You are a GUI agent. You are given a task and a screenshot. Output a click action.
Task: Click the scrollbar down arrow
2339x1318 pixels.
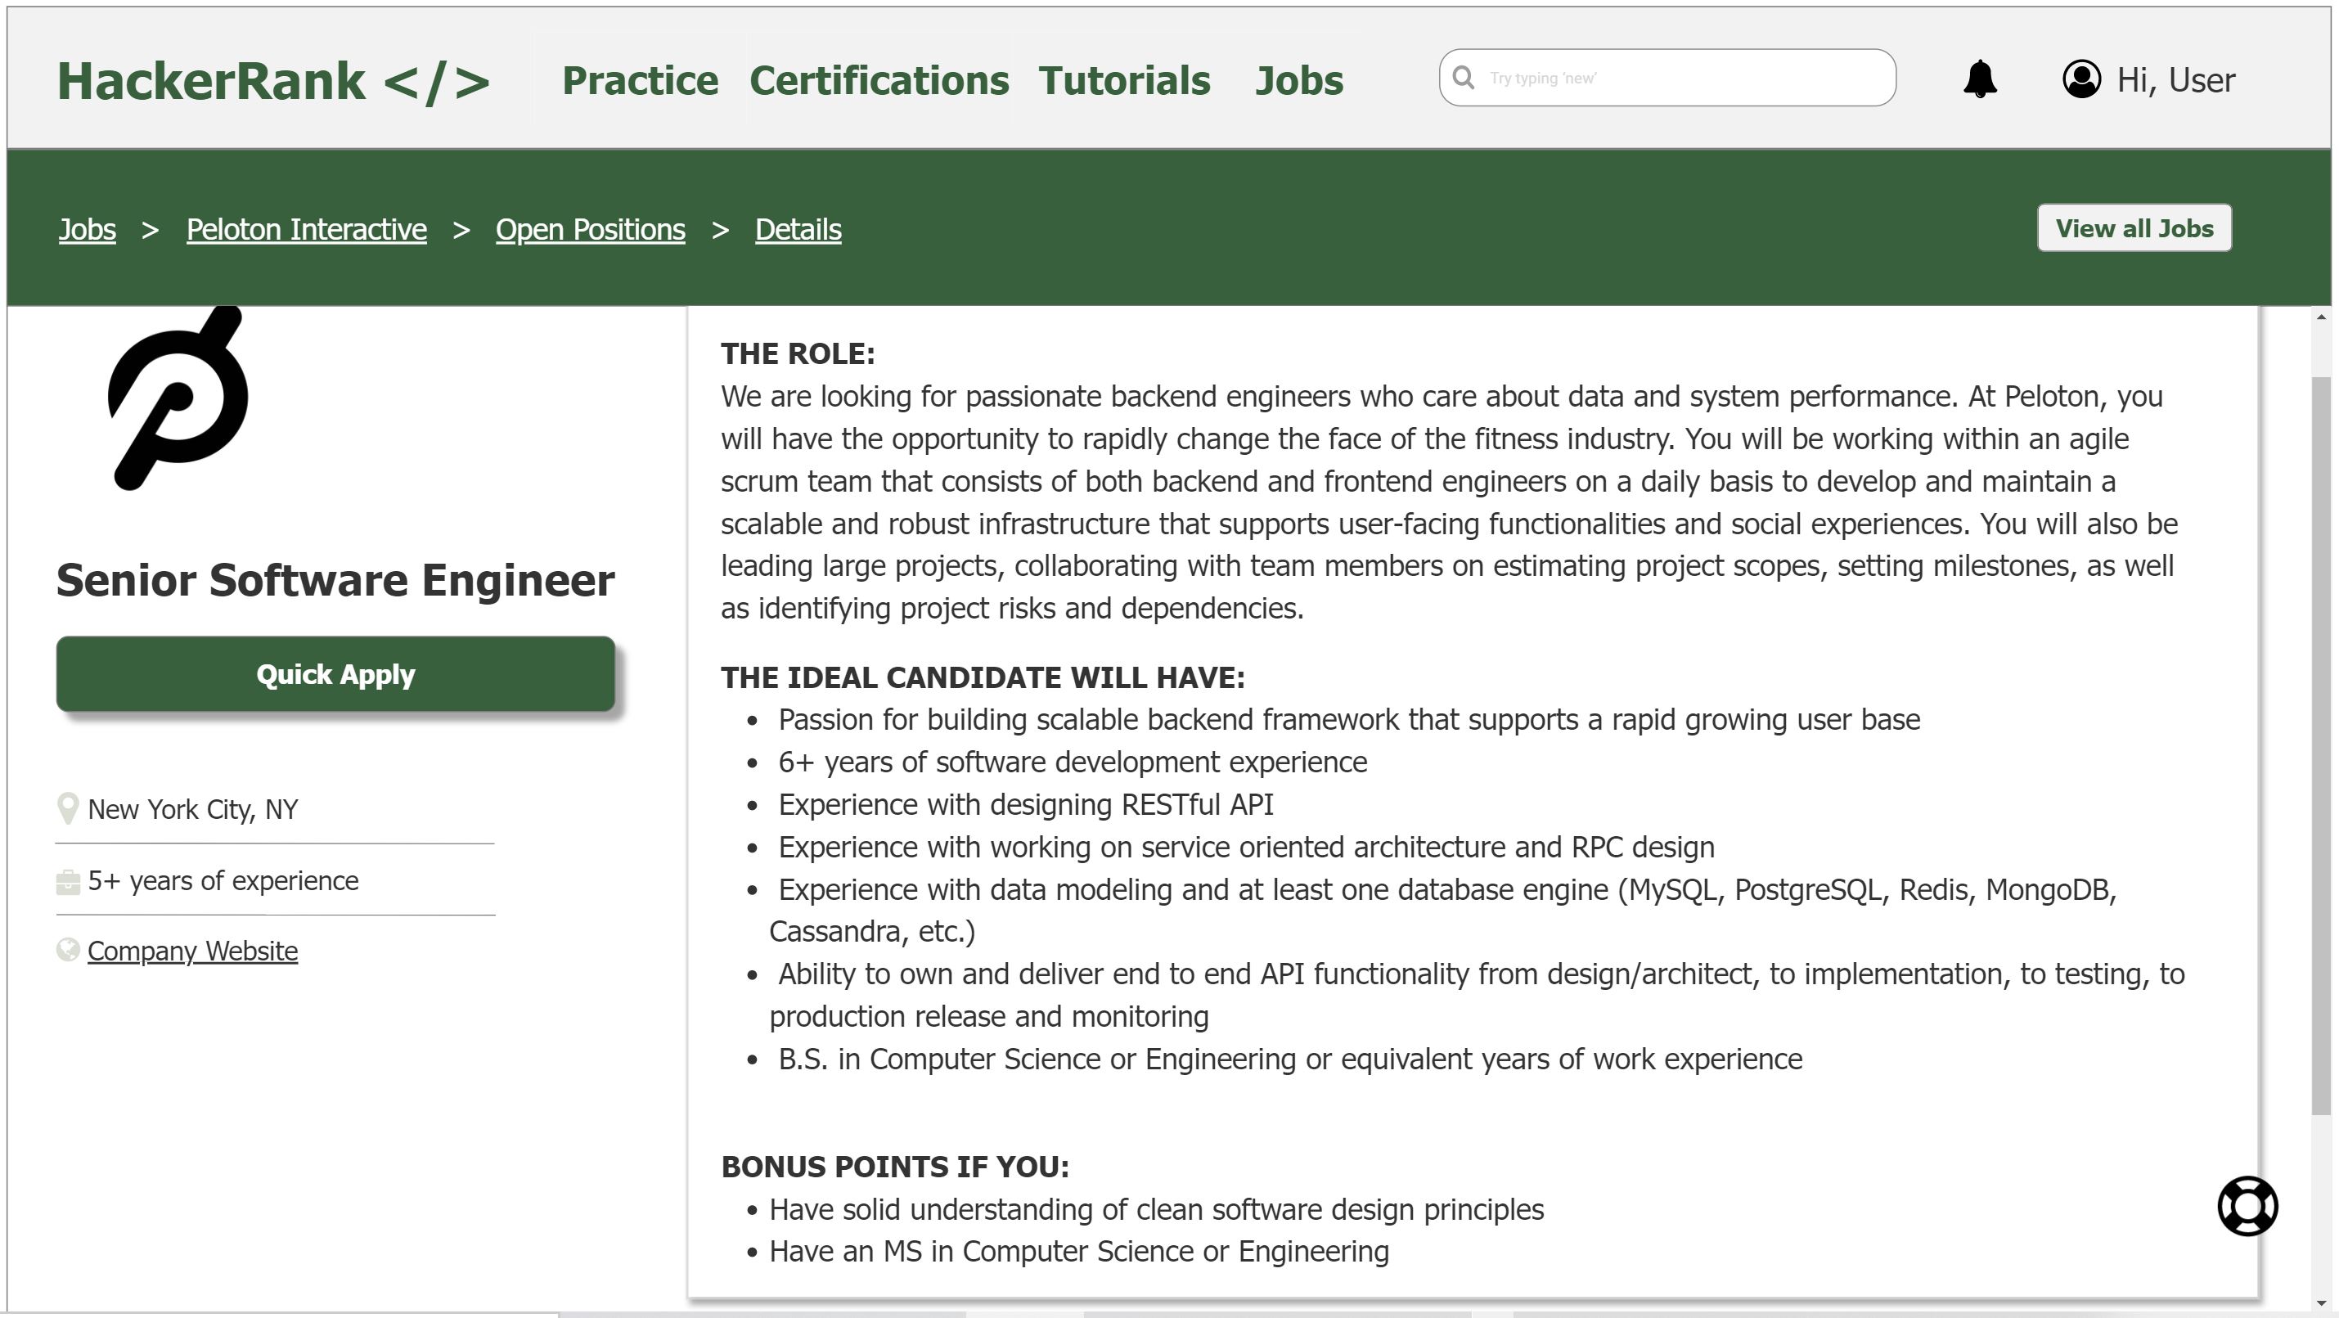tap(2321, 1304)
